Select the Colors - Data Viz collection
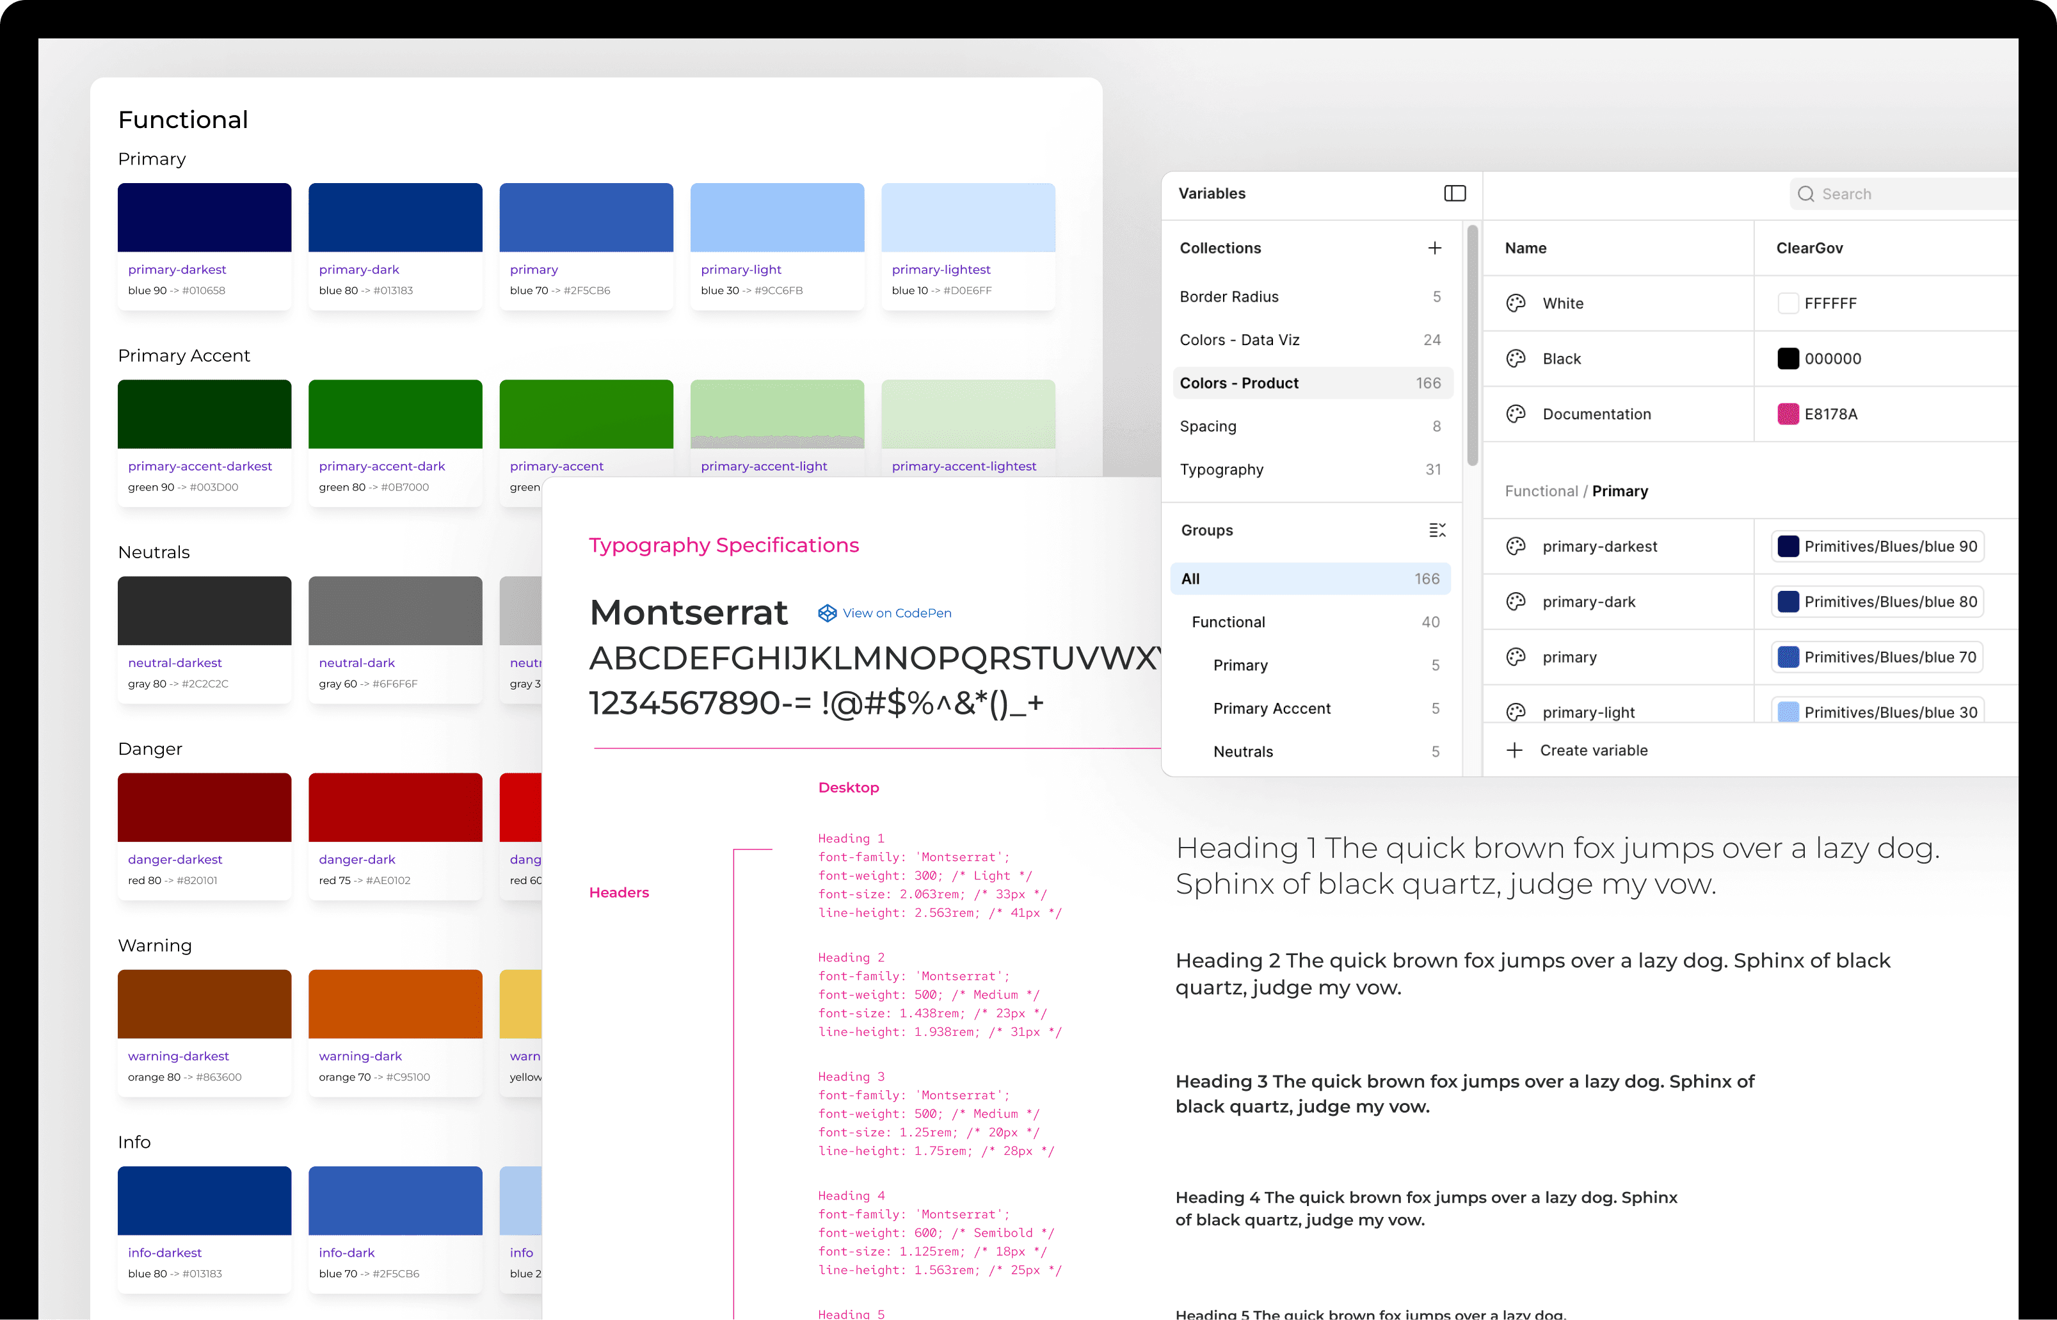The image size is (2057, 1320). (x=1240, y=339)
